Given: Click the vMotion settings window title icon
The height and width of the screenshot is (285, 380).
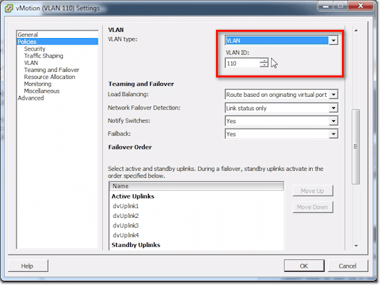Looking at the screenshot, I should click(9, 8).
